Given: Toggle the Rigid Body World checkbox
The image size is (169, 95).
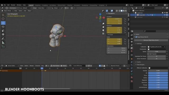Looking at the screenshot, I should click(x=136, y=37).
